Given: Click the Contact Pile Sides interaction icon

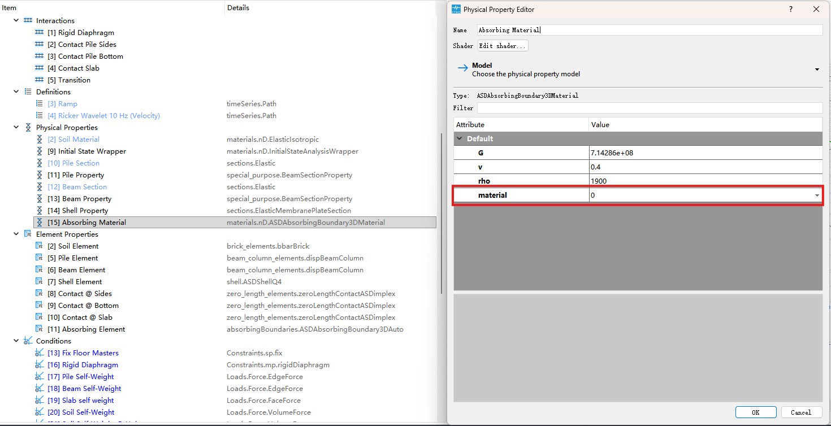Looking at the screenshot, I should point(40,45).
